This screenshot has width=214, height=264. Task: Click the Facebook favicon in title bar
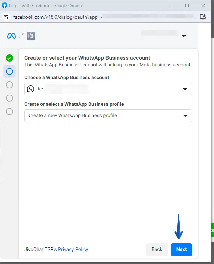[x=5, y=5]
